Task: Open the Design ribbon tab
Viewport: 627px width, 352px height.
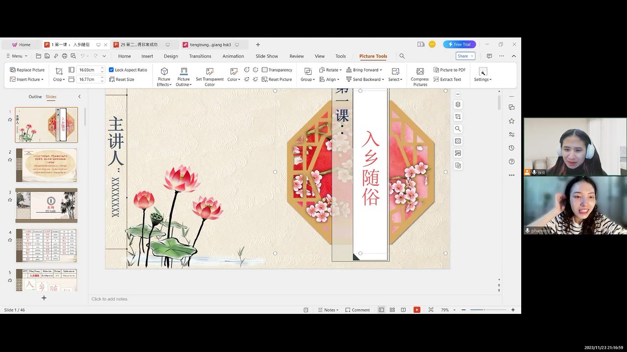Action: 171,56
